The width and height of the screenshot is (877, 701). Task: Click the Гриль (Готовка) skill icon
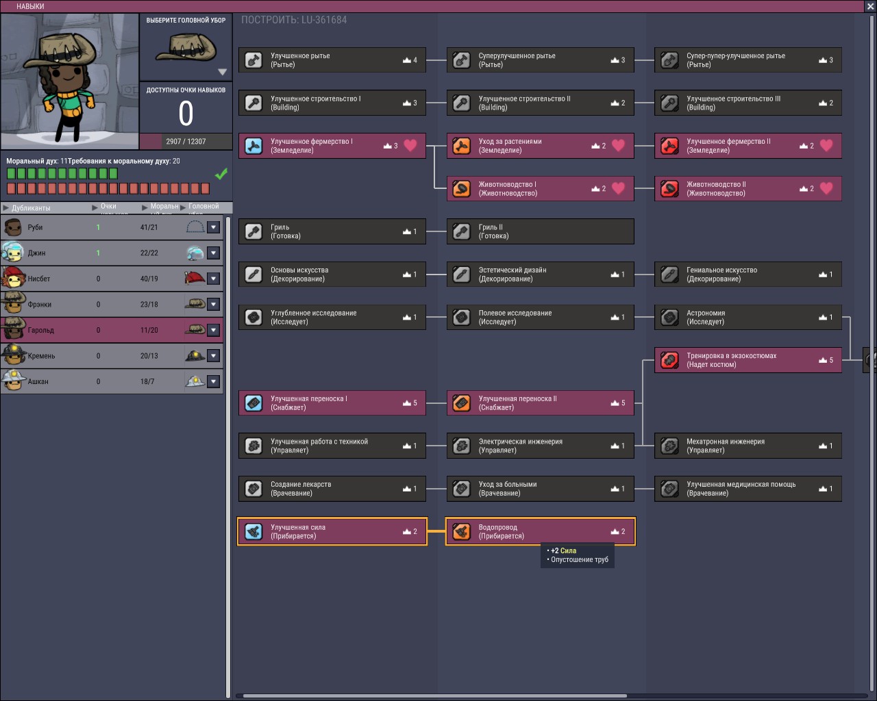tap(254, 231)
